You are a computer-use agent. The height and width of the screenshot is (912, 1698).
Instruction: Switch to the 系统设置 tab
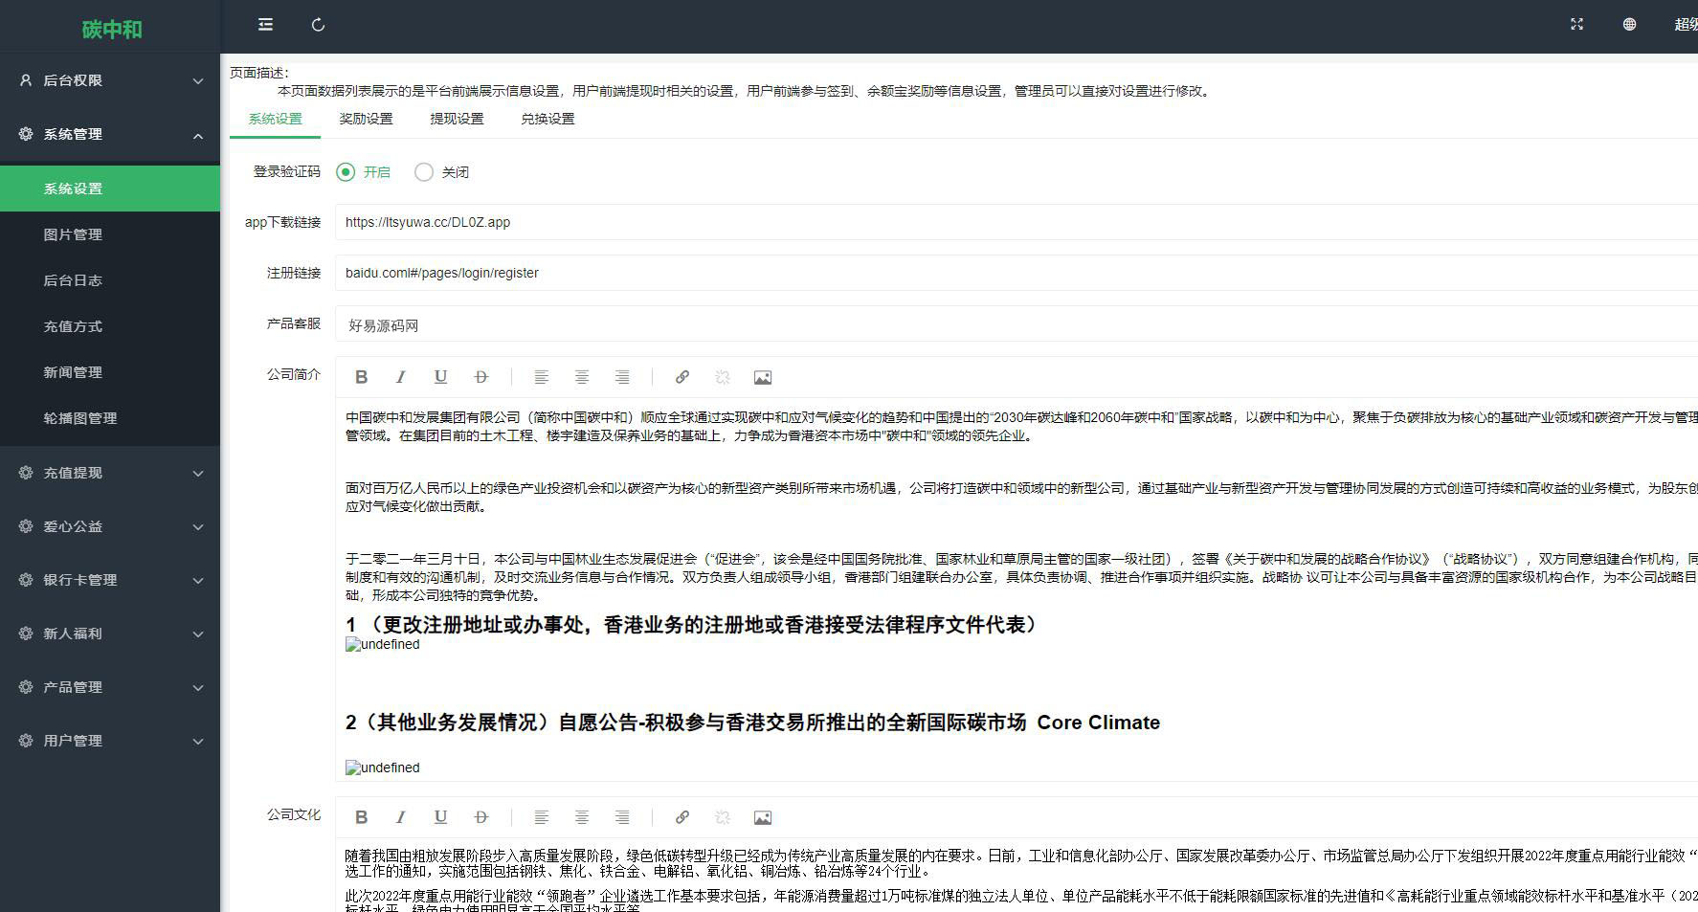[x=275, y=119]
